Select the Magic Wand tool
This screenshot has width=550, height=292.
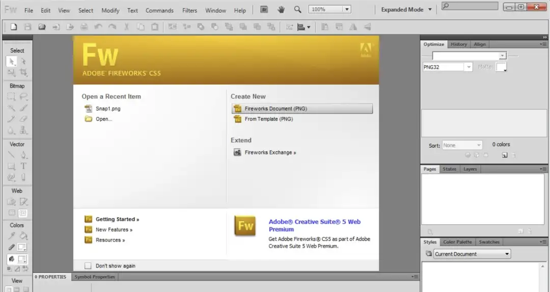(11, 108)
